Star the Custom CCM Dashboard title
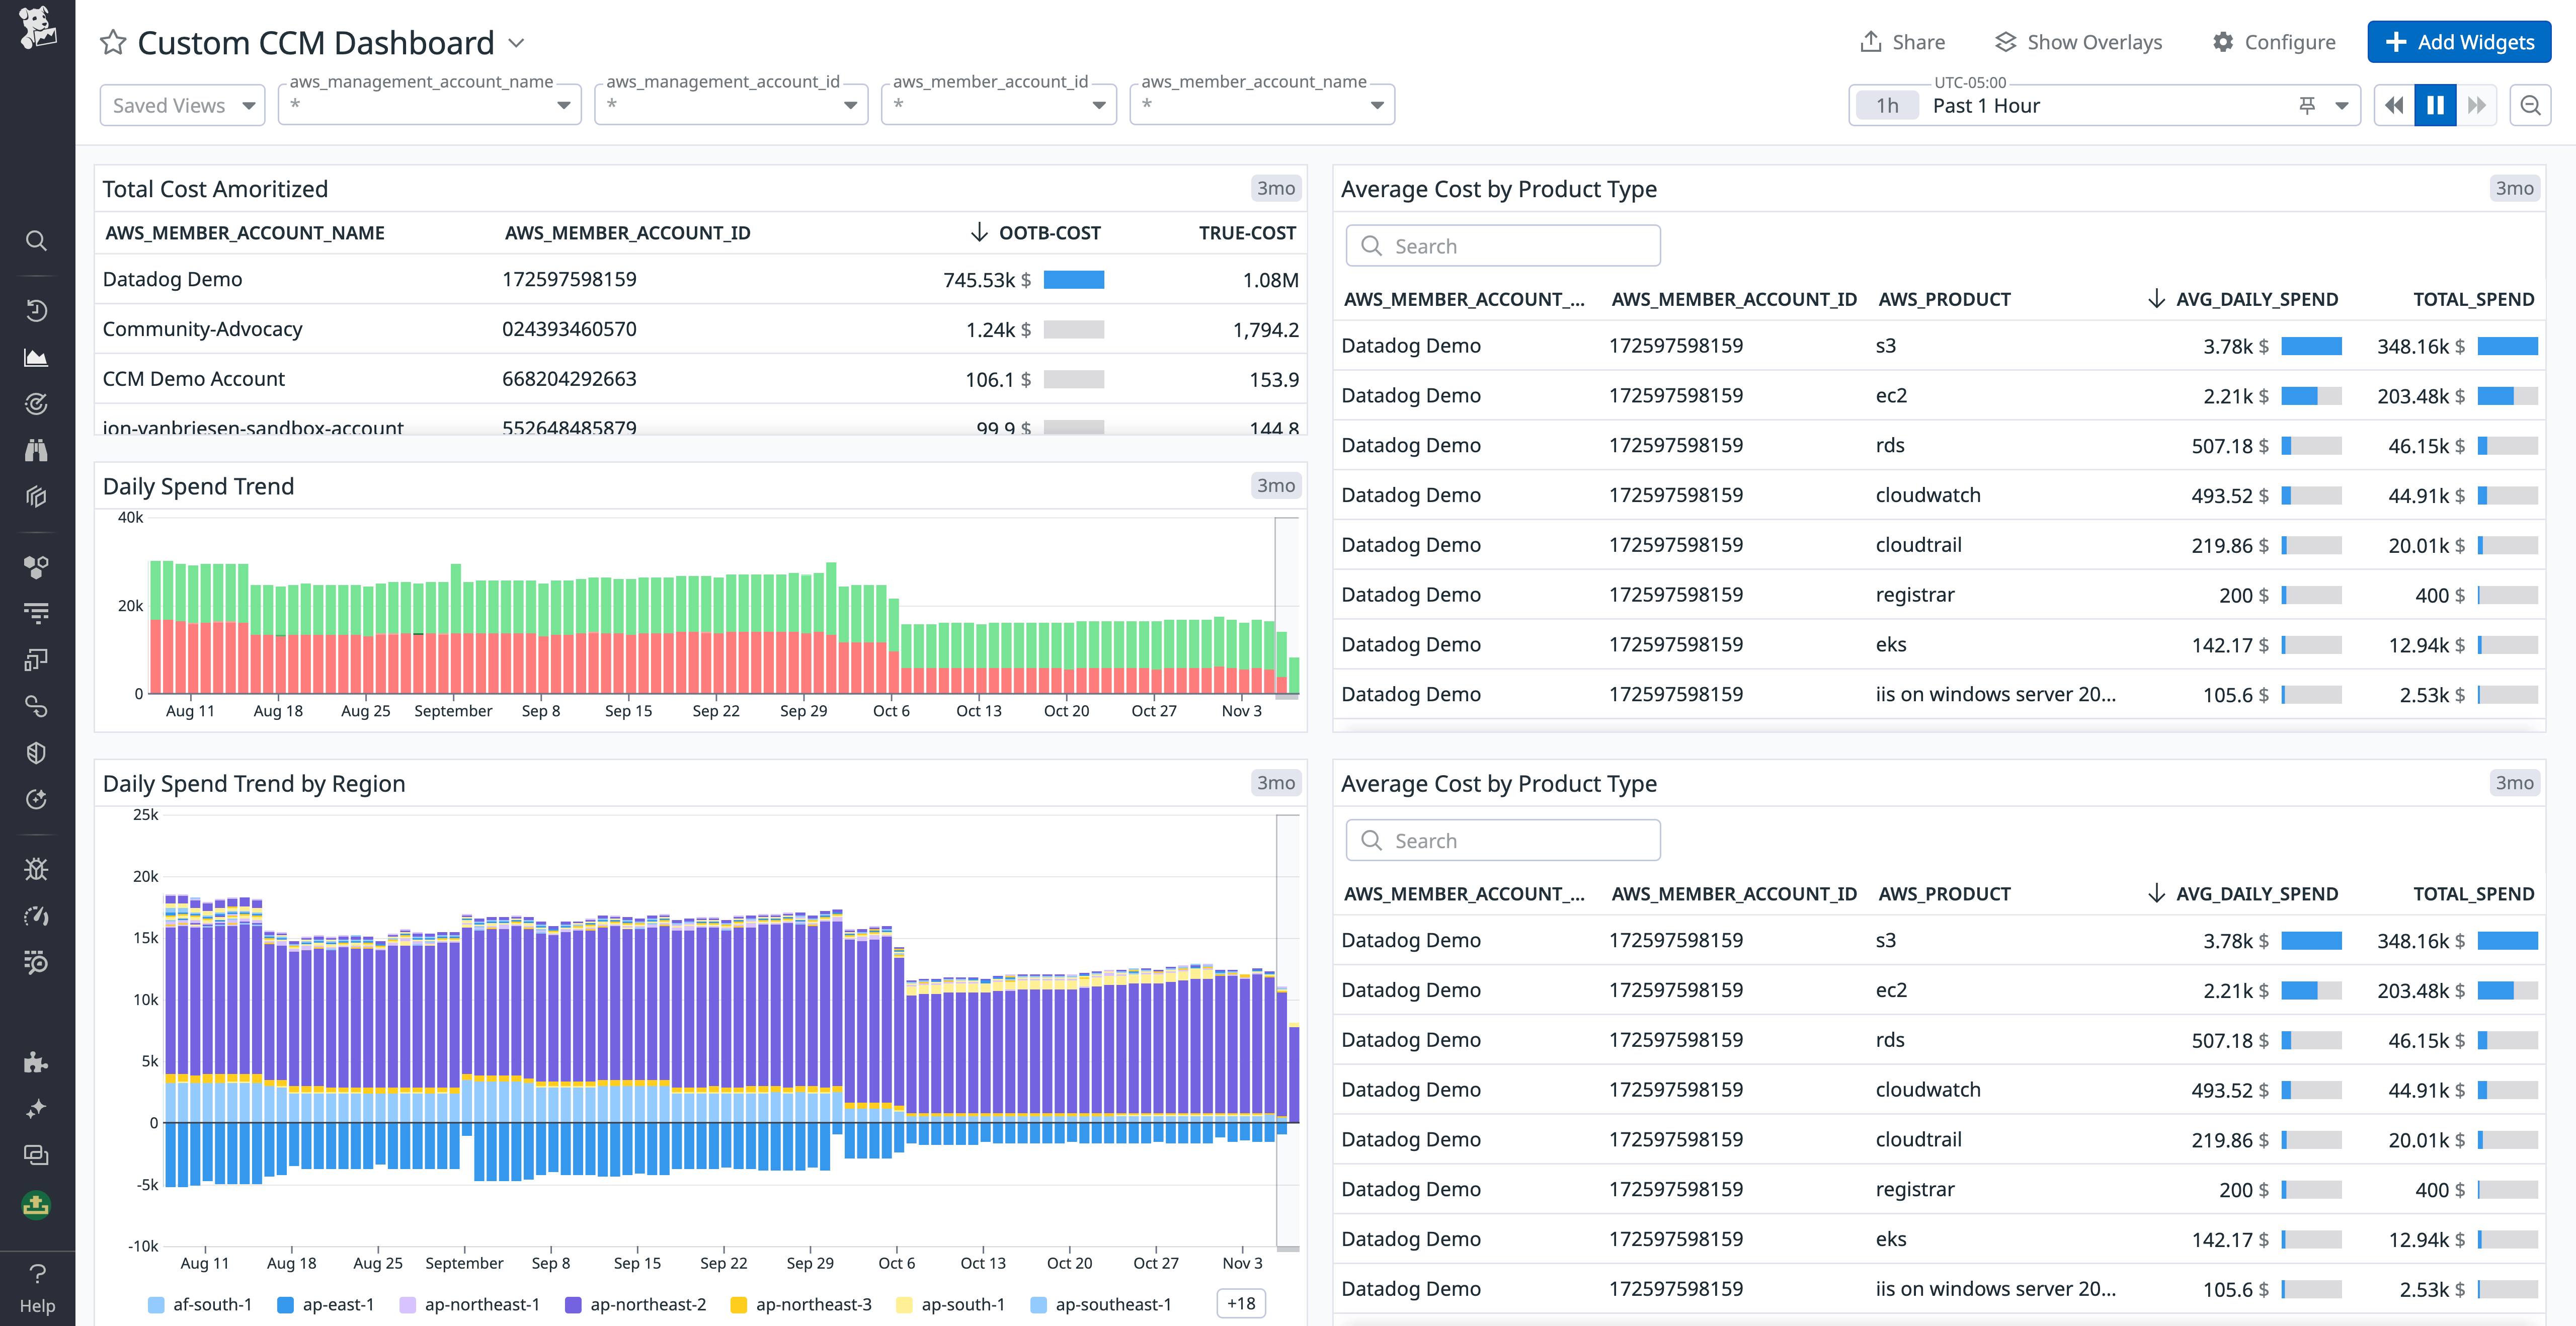The image size is (2576, 1326). (x=113, y=42)
